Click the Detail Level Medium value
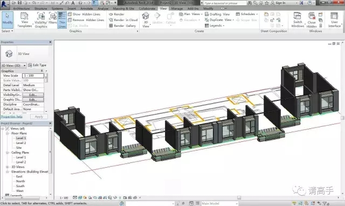 click(33, 85)
